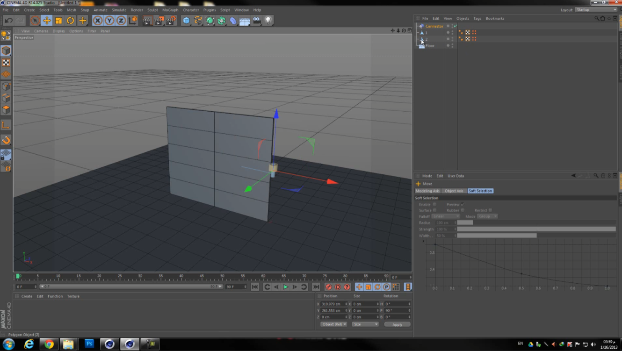Click the Position X input field
This screenshot has width=622, height=351.
pos(333,304)
